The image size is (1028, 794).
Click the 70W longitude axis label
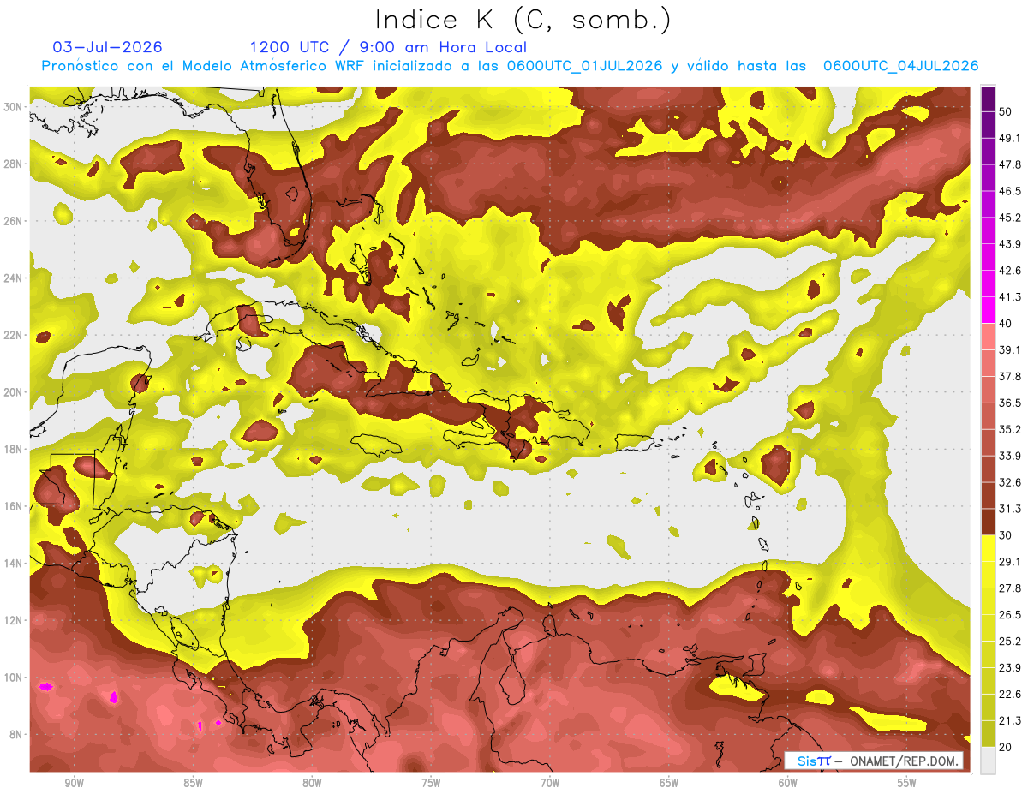pyautogui.click(x=550, y=783)
